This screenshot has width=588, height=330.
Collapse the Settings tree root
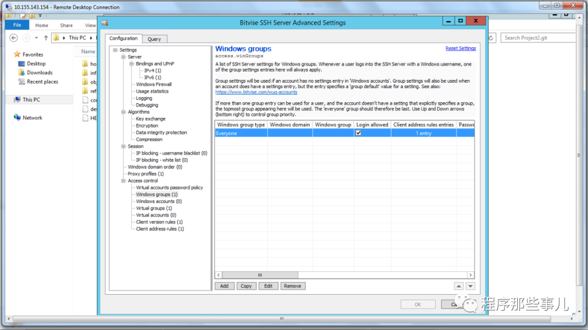(x=115, y=50)
